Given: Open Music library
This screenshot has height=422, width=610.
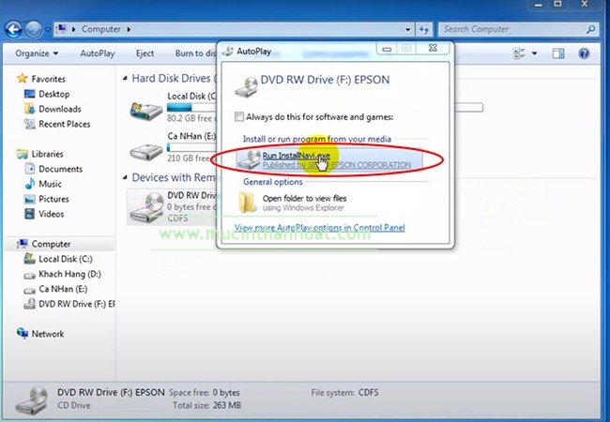Looking at the screenshot, I should click(50, 184).
